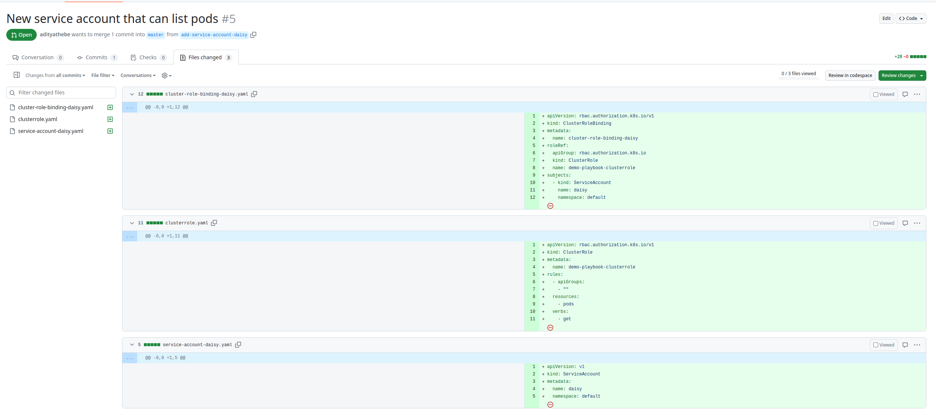Copy cluster-role-binding-daisy.yaml filename to clipboard
The height and width of the screenshot is (418, 936).
254,94
